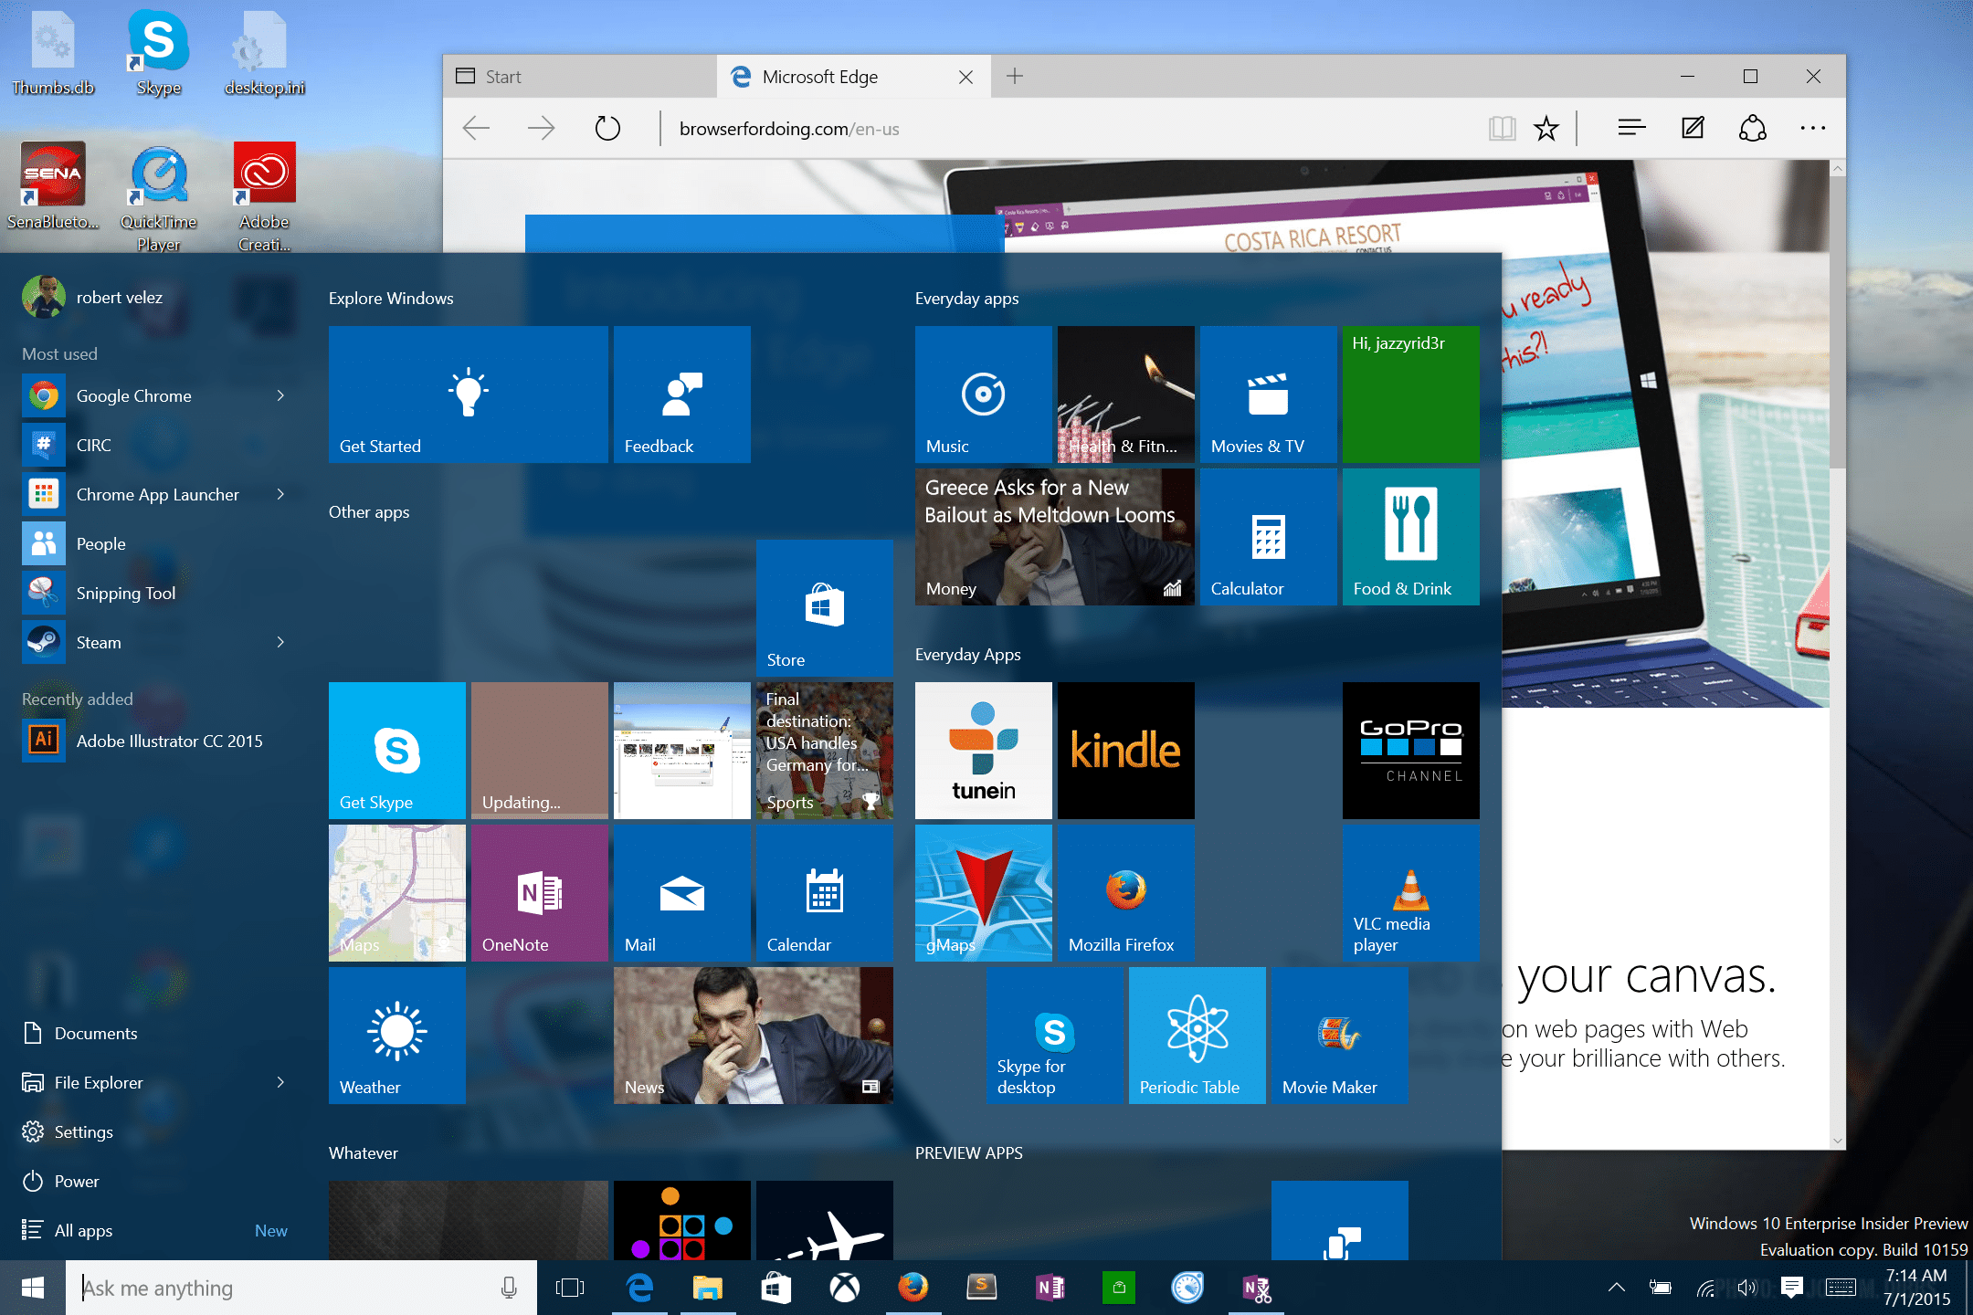The width and height of the screenshot is (1973, 1315).
Task: Expand Steam jump list arrow
Action: pyautogui.click(x=280, y=642)
